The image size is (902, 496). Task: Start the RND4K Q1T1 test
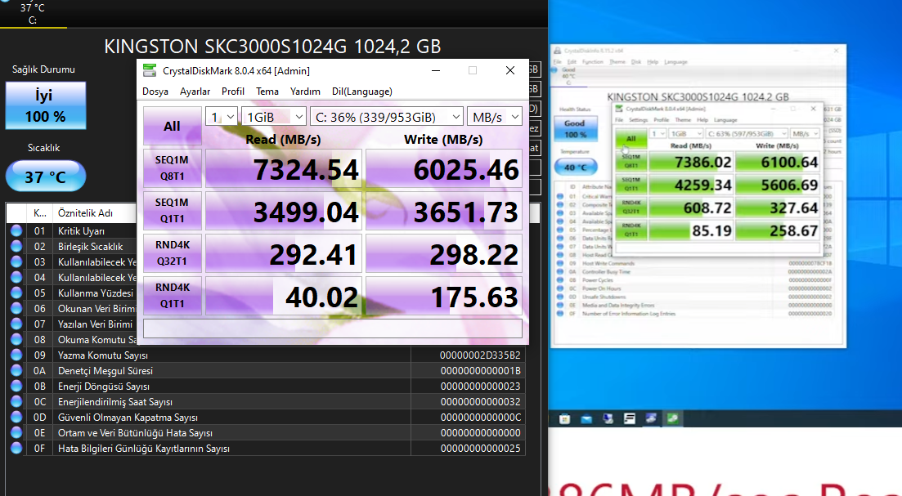pos(172,296)
